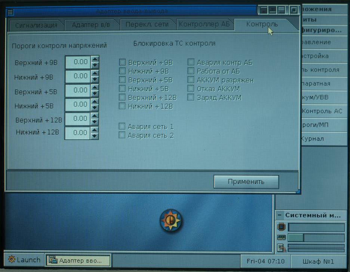Click the ...ль контроля side menu entry
Screen dimensions: 350x272
tap(324, 70)
